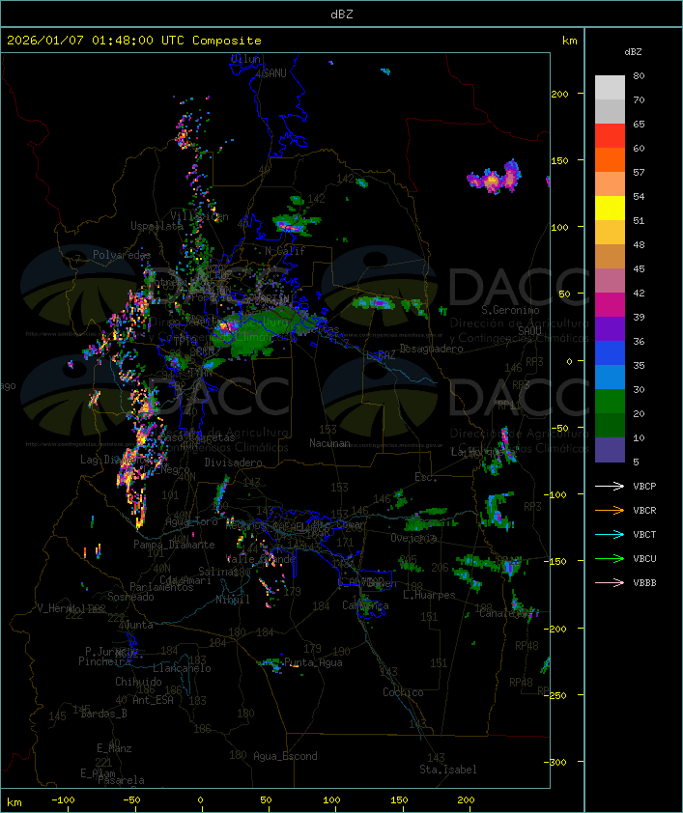This screenshot has height=813, width=683.
Task: Click the 'VBCT' legend label
Action: (x=644, y=534)
